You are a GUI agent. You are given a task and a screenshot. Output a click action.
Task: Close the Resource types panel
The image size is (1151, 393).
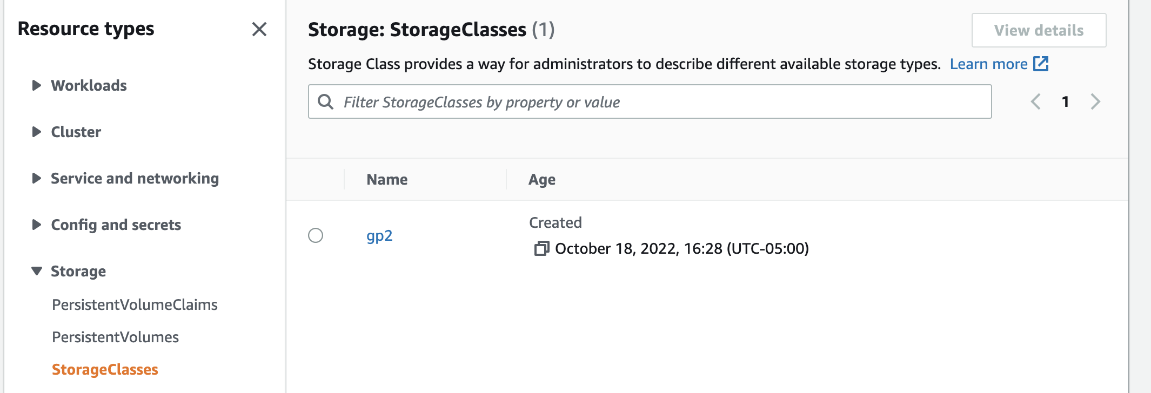(x=259, y=29)
